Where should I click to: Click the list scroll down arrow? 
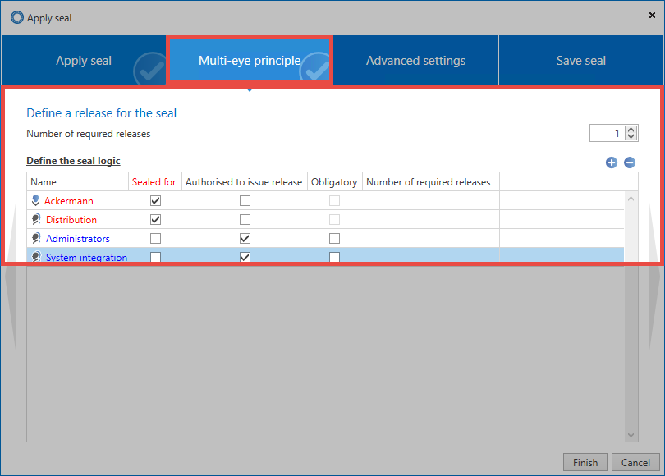coord(631,435)
